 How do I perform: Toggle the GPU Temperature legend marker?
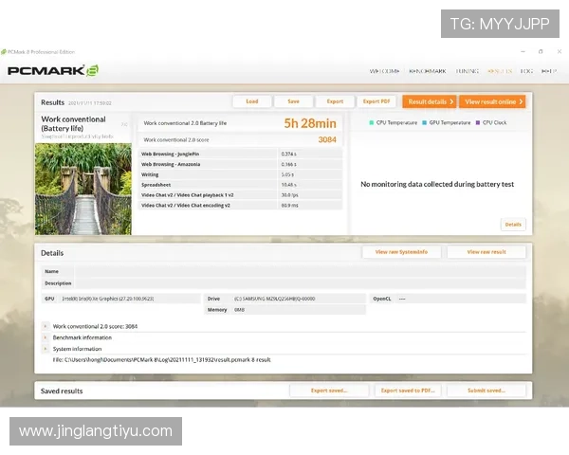tap(424, 122)
